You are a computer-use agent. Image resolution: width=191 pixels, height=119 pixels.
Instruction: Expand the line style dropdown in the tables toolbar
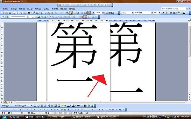point(28,17)
